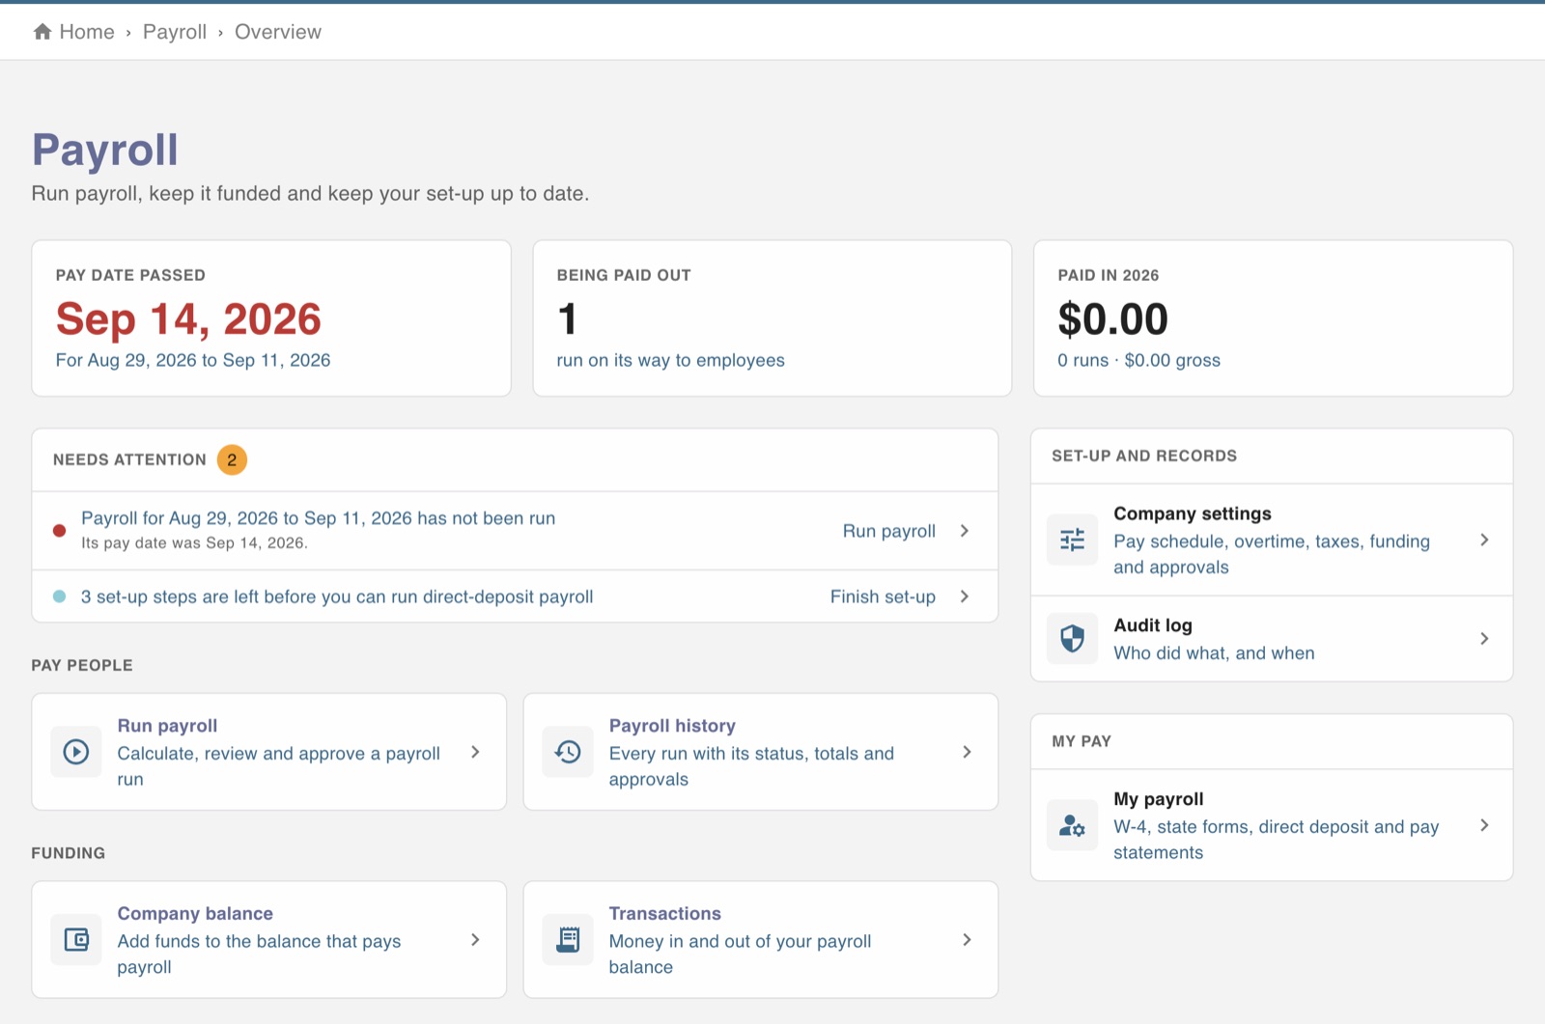Open the Company balance card chevron
Screen dimensions: 1545x1024
[x=475, y=939]
